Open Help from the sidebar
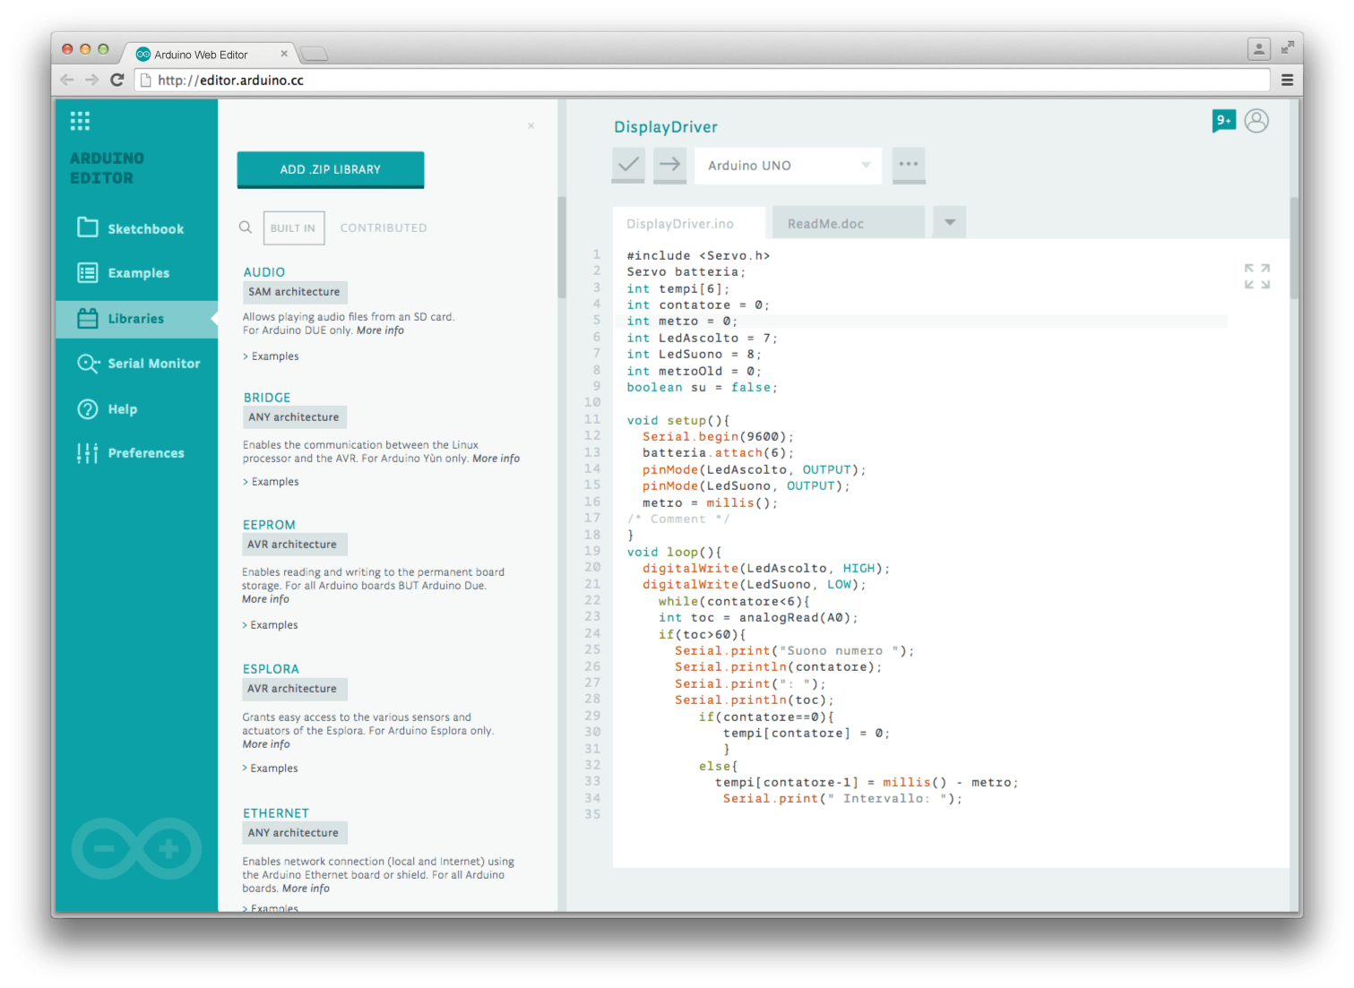This screenshot has width=1354, height=988. [121, 408]
